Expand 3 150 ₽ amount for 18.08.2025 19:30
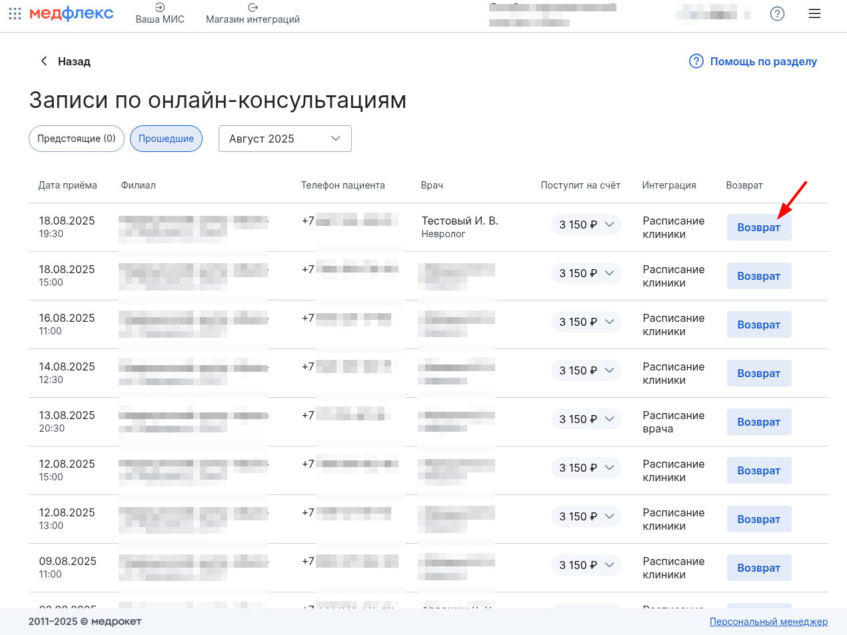Image resolution: width=847 pixels, height=635 pixels. pos(586,225)
